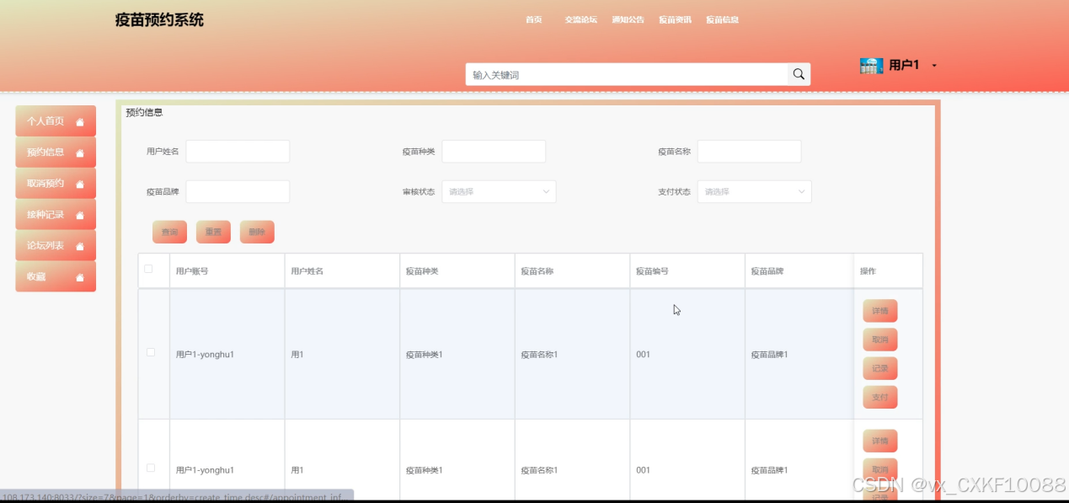Open the 用户1 avatar image
This screenshot has height=503, width=1069.
click(871, 66)
